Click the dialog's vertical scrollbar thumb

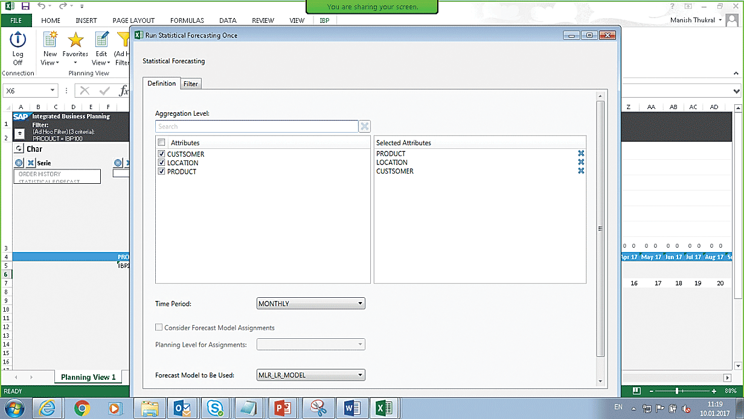pyautogui.click(x=600, y=228)
